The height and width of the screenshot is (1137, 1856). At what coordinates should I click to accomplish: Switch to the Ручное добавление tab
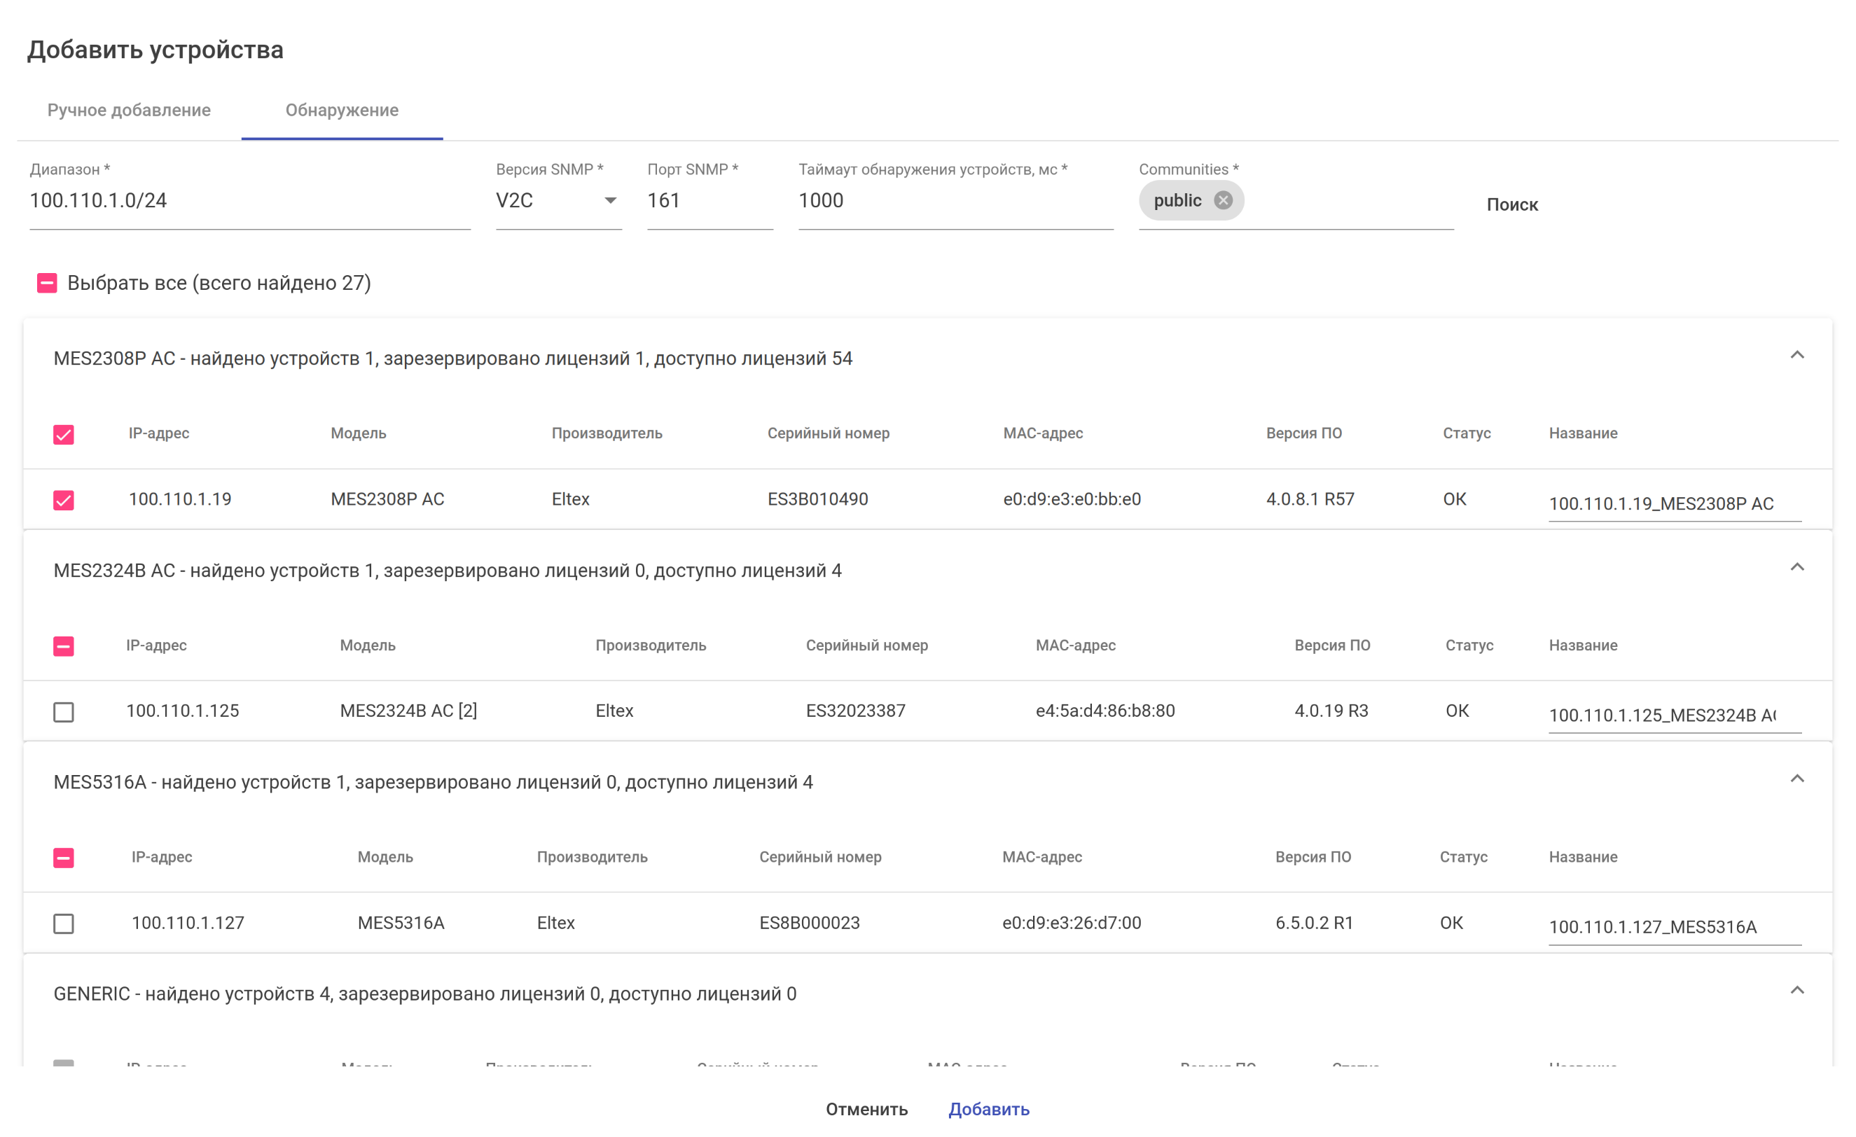point(129,110)
